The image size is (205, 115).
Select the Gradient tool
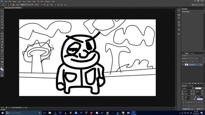[2, 42]
